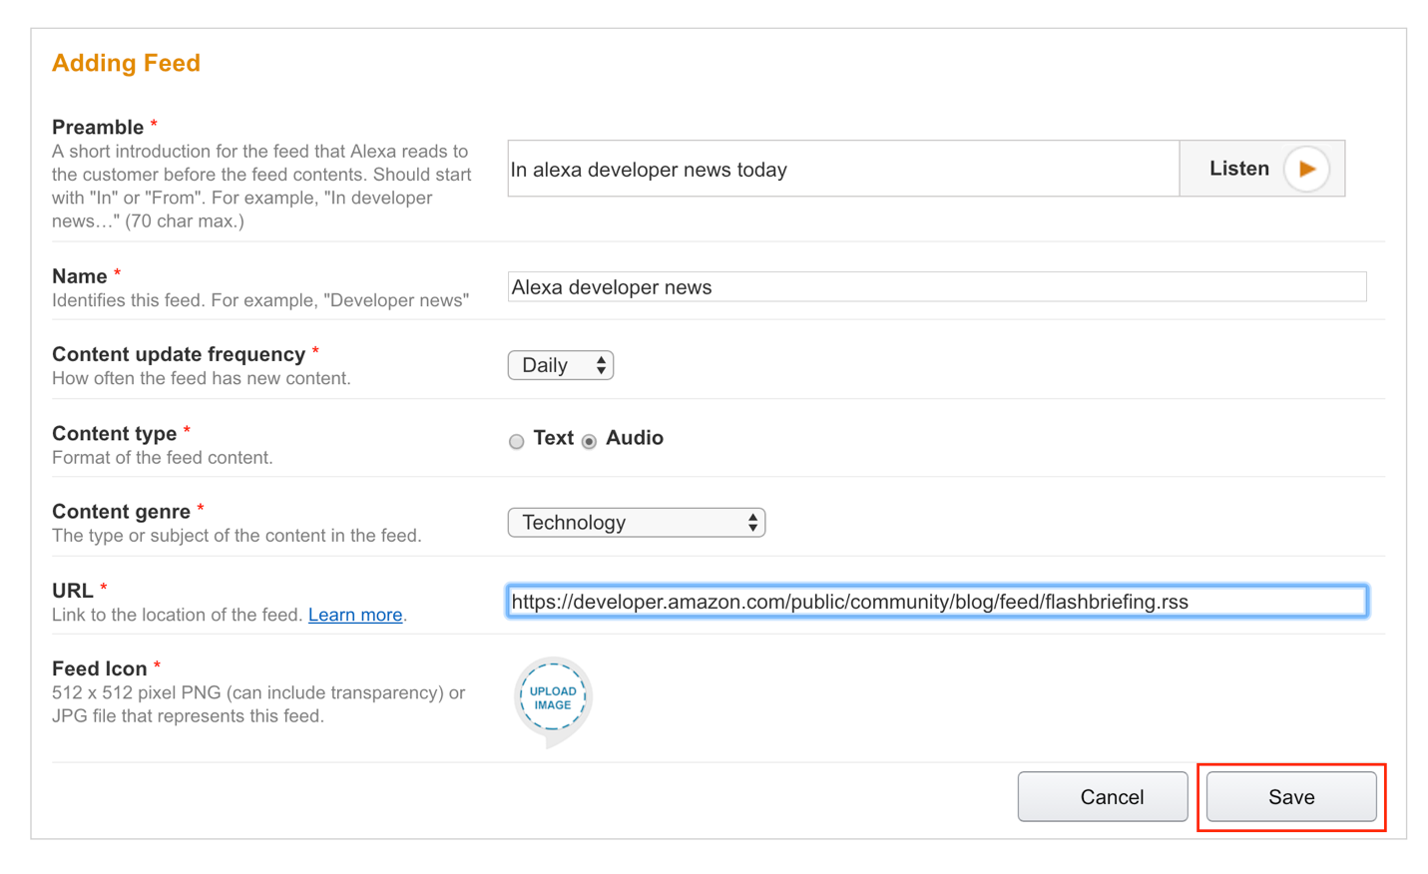Click the "Content genre" field label
1428x874 pixels.
121,512
